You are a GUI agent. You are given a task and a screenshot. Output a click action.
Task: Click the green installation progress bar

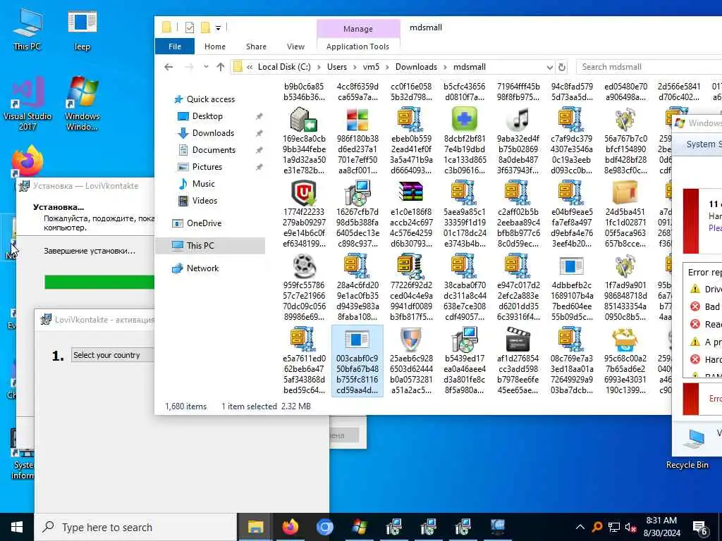pyautogui.click(x=99, y=282)
